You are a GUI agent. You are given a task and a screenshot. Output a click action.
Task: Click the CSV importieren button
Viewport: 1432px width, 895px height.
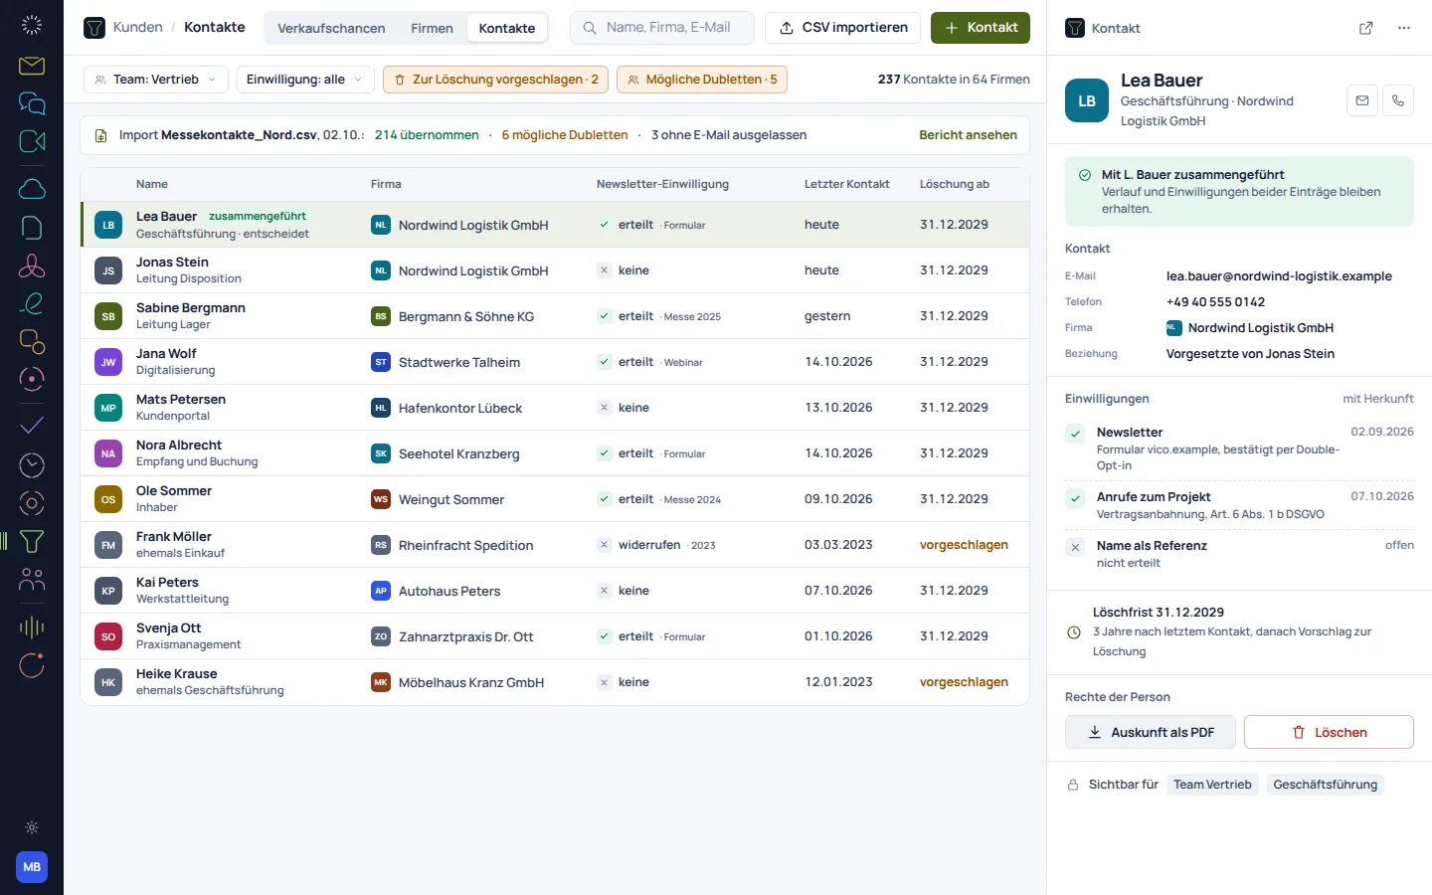(842, 28)
